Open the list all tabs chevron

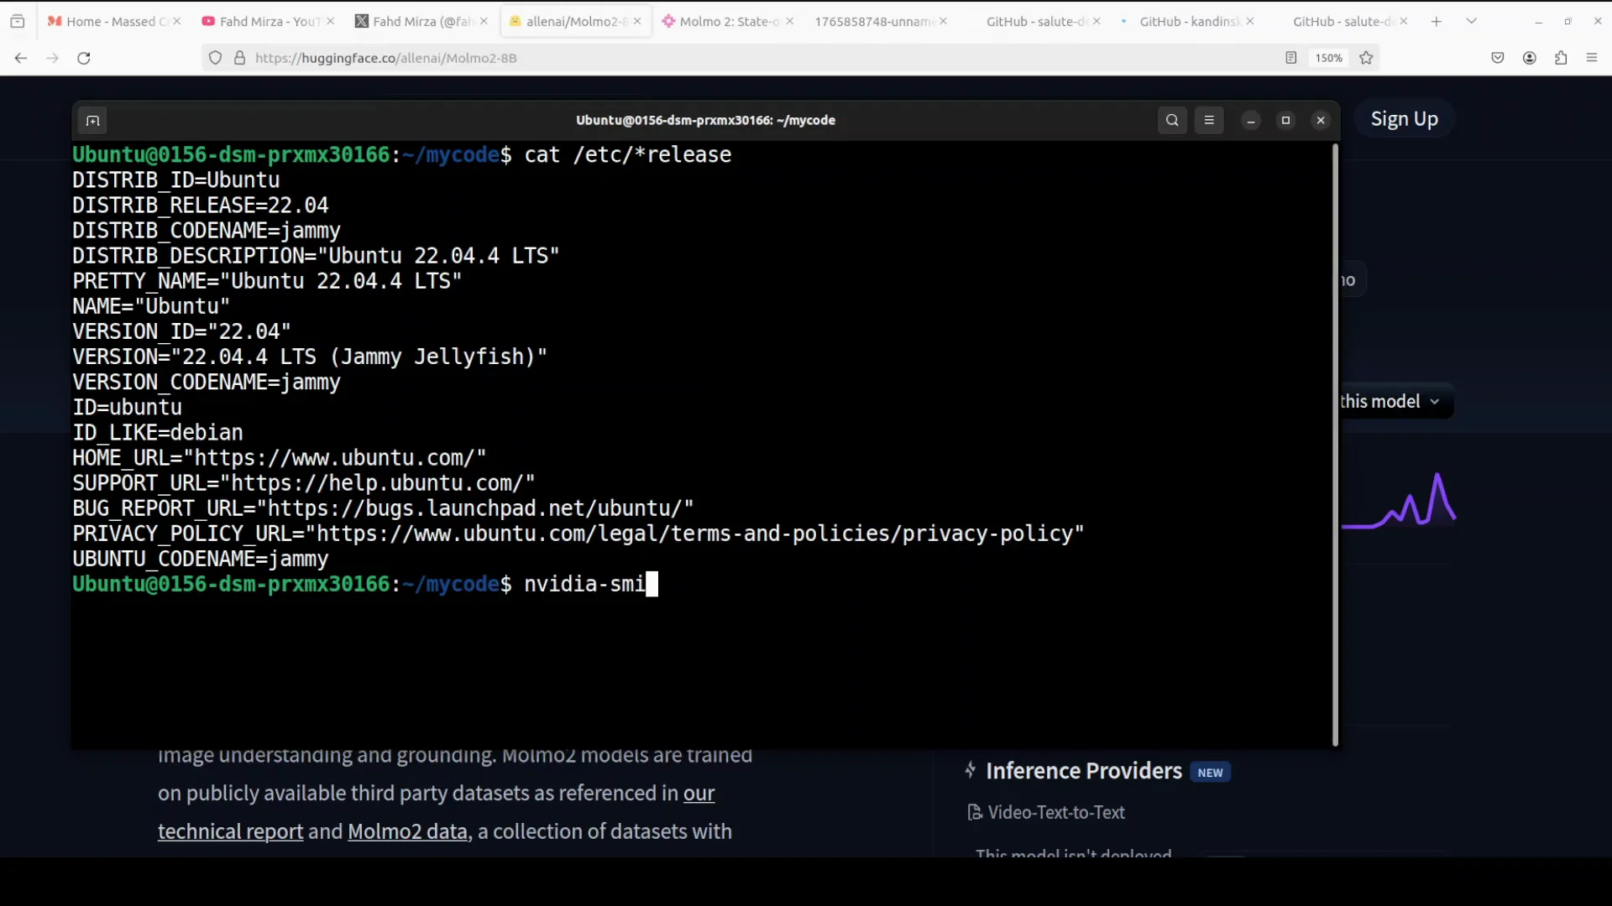pyautogui.click(x=1471, y=21)
